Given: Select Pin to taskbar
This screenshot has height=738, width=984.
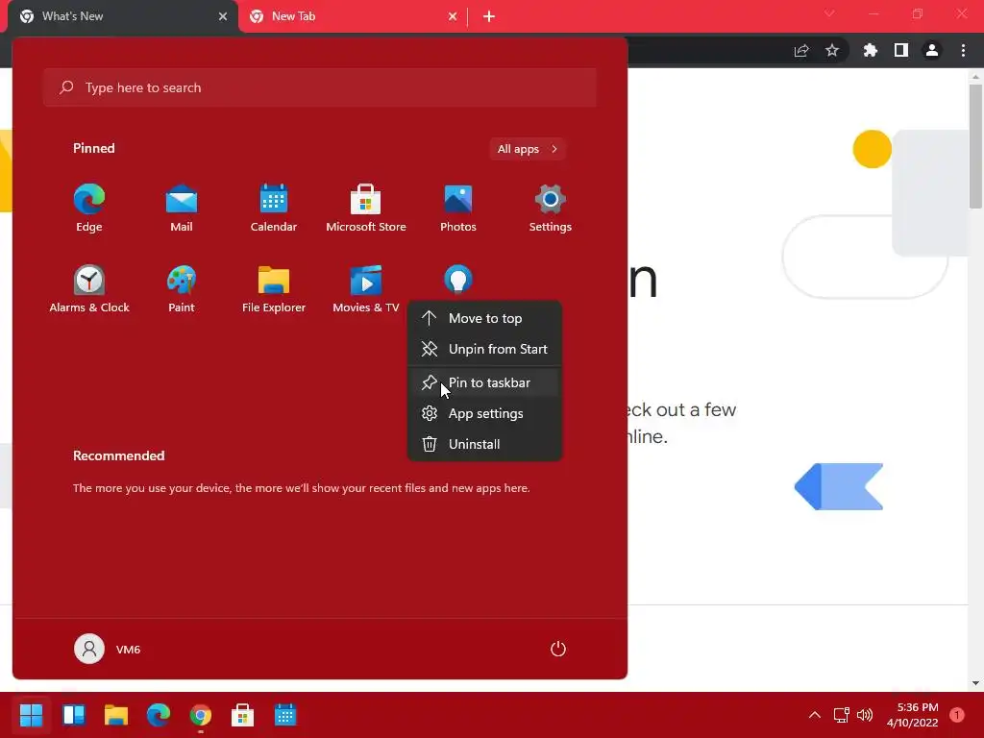Looking at the screenshot, I should (x=484, y=382).
